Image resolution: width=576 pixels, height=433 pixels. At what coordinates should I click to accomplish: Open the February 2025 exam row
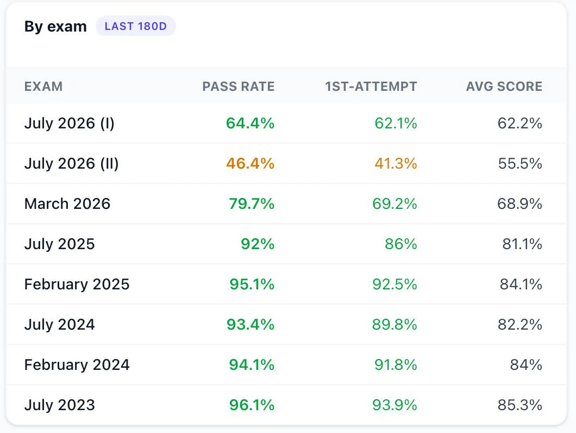click(286, 284)
